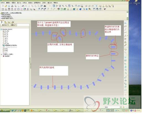Click the New file blank page icon

coord(3,6)
